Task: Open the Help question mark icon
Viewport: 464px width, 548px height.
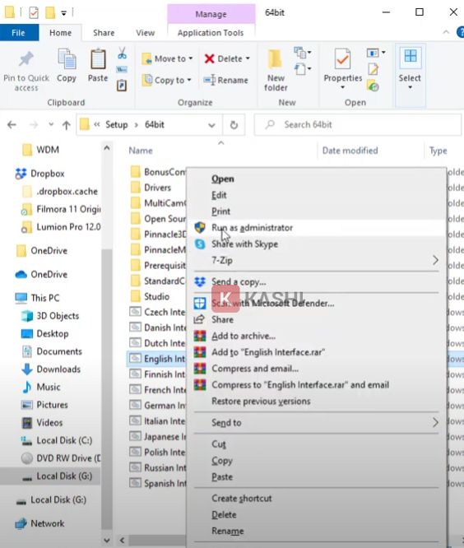Action: [x=460, y=33]
